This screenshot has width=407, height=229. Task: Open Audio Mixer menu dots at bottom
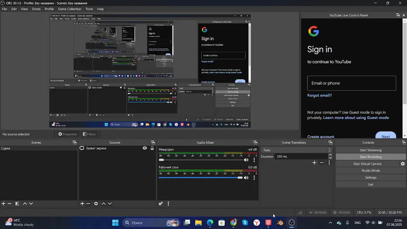pos(168,204)
